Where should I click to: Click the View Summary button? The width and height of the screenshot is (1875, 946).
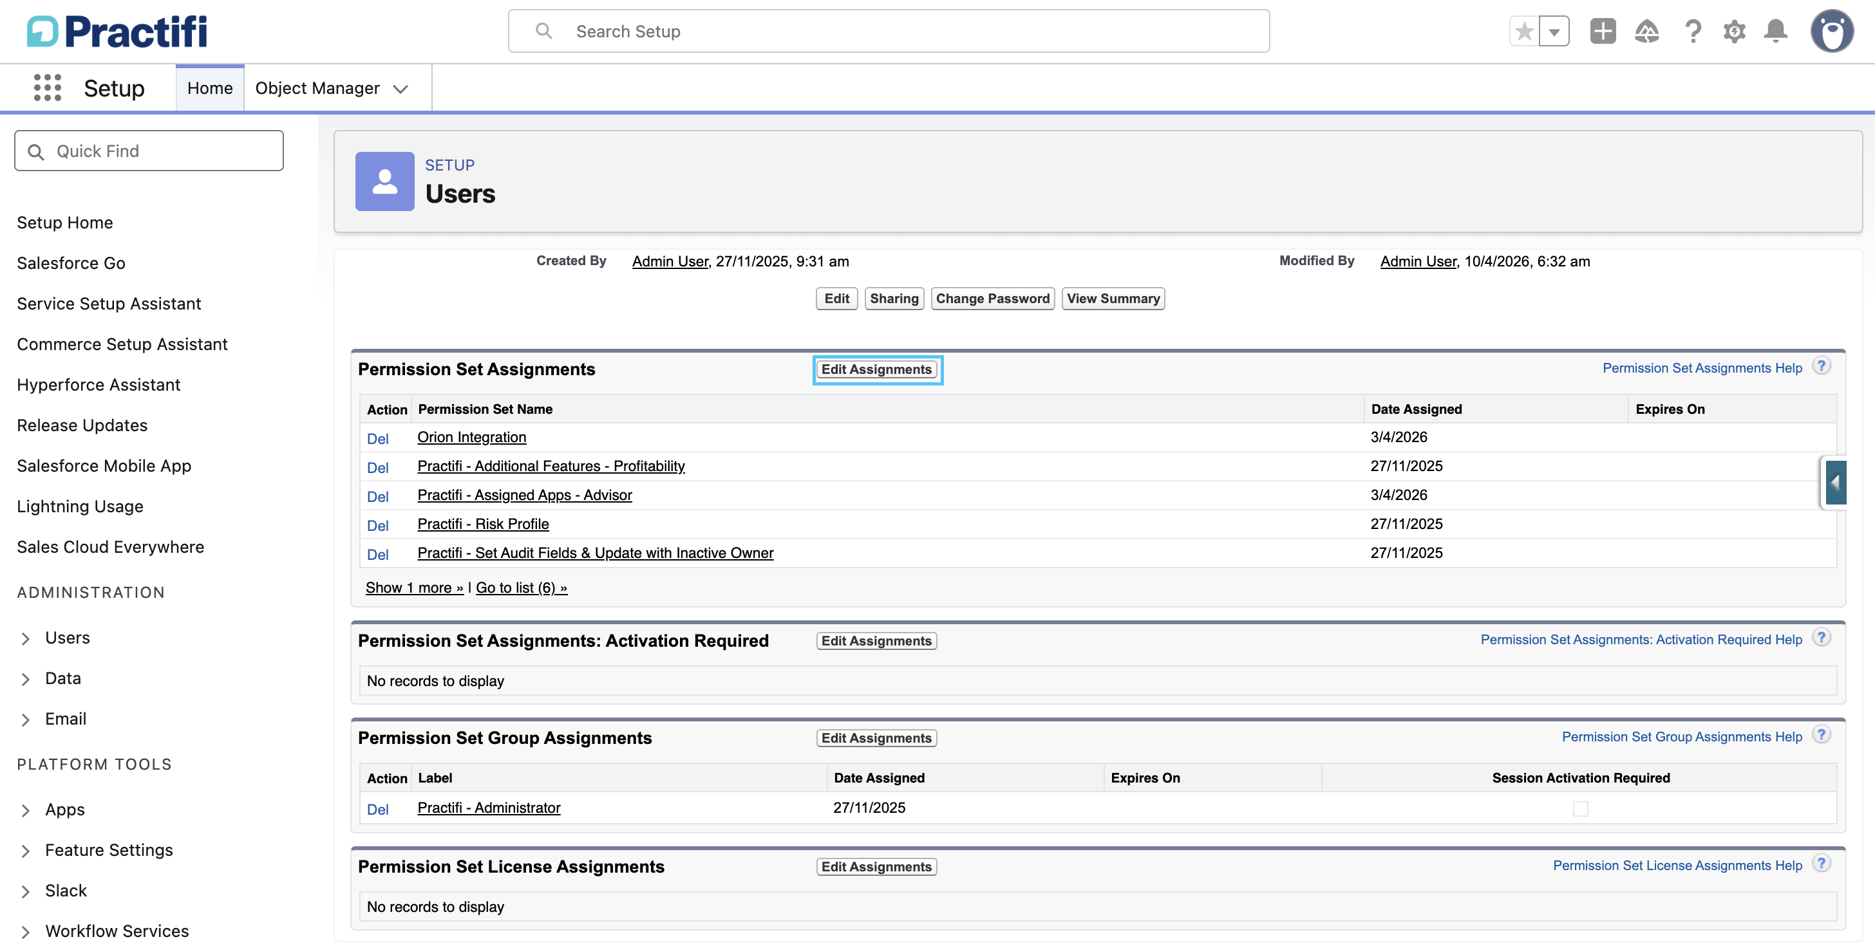[1114, 299]
